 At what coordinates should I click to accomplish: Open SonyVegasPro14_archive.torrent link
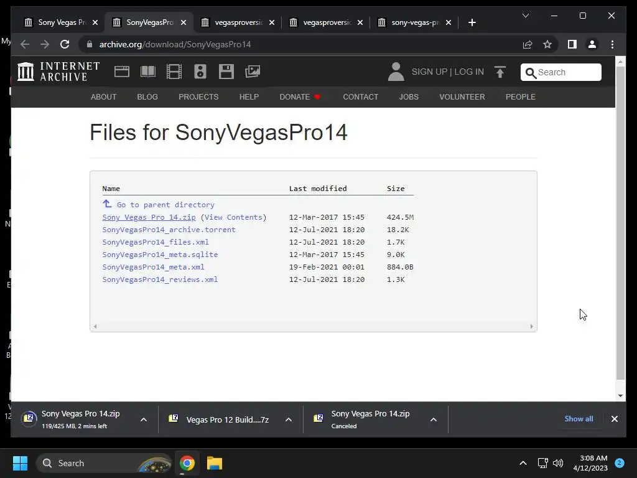tap(169, 230)
